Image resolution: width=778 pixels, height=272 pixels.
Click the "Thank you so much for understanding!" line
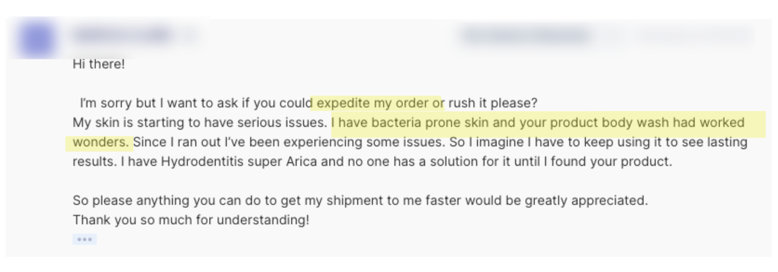tap(191, 220)
